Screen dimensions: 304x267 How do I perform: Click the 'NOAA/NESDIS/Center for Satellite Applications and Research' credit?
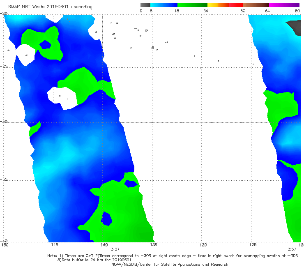(x=170, y=265)
